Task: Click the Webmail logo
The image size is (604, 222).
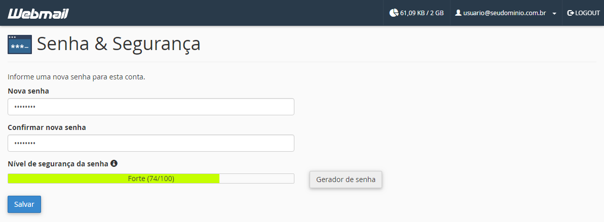Action: [38, 14]
